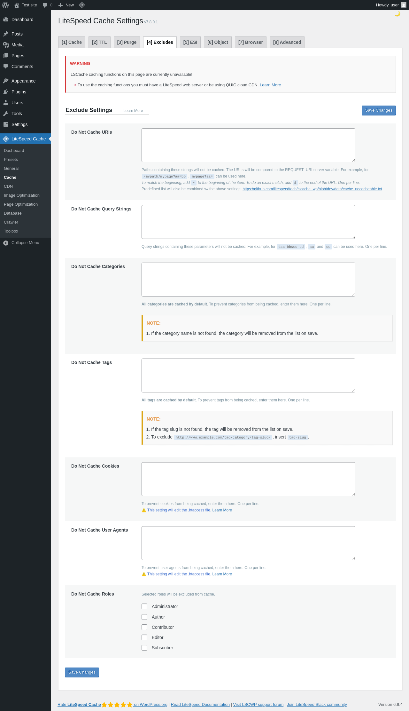
Task: Open the cache_nocacheable.txt GitHub link
Action: 312,189
